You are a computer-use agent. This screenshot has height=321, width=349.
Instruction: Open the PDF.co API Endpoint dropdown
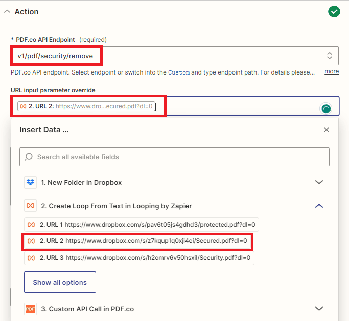click(175, 56)
